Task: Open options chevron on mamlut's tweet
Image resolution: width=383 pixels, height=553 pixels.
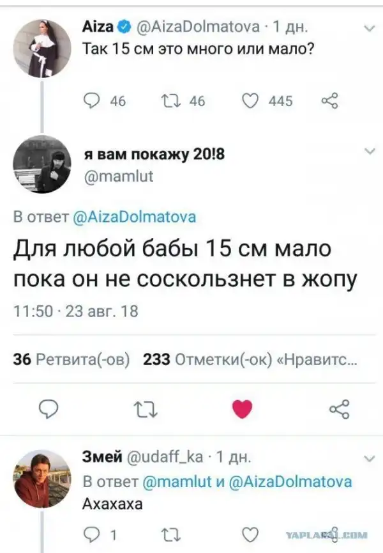Action: tap(370, 152)
